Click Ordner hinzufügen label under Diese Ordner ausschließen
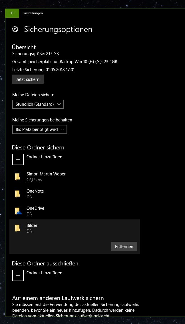 click(44, 273)
